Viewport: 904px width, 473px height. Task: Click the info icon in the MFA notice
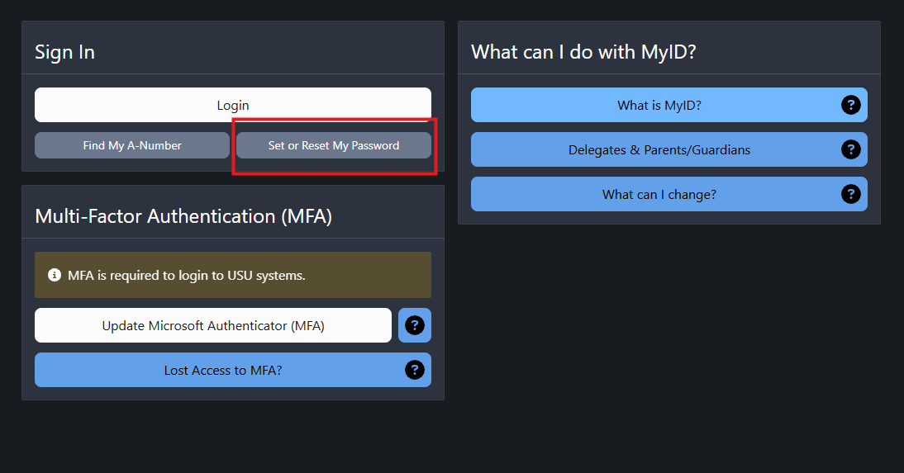[55, 275]
